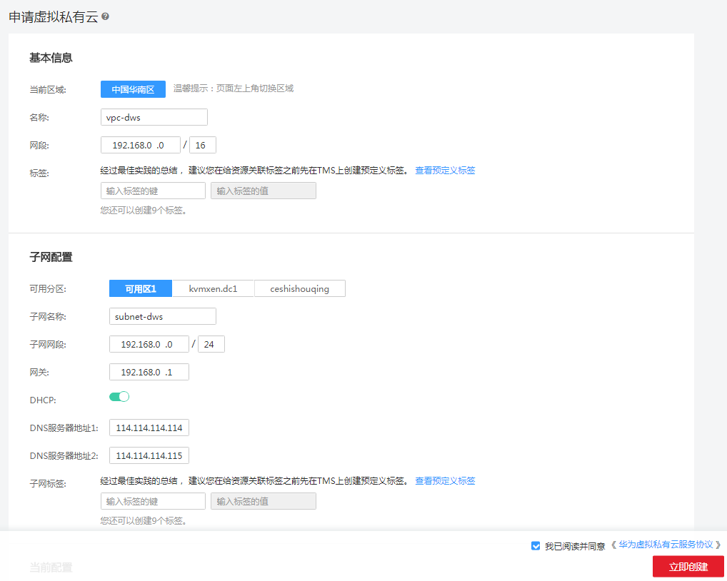The height and width of the screenshot is (581, 727).
Task: Open 查看预定义标签 link in 基本信息 section
Action: tap(445, 170)
